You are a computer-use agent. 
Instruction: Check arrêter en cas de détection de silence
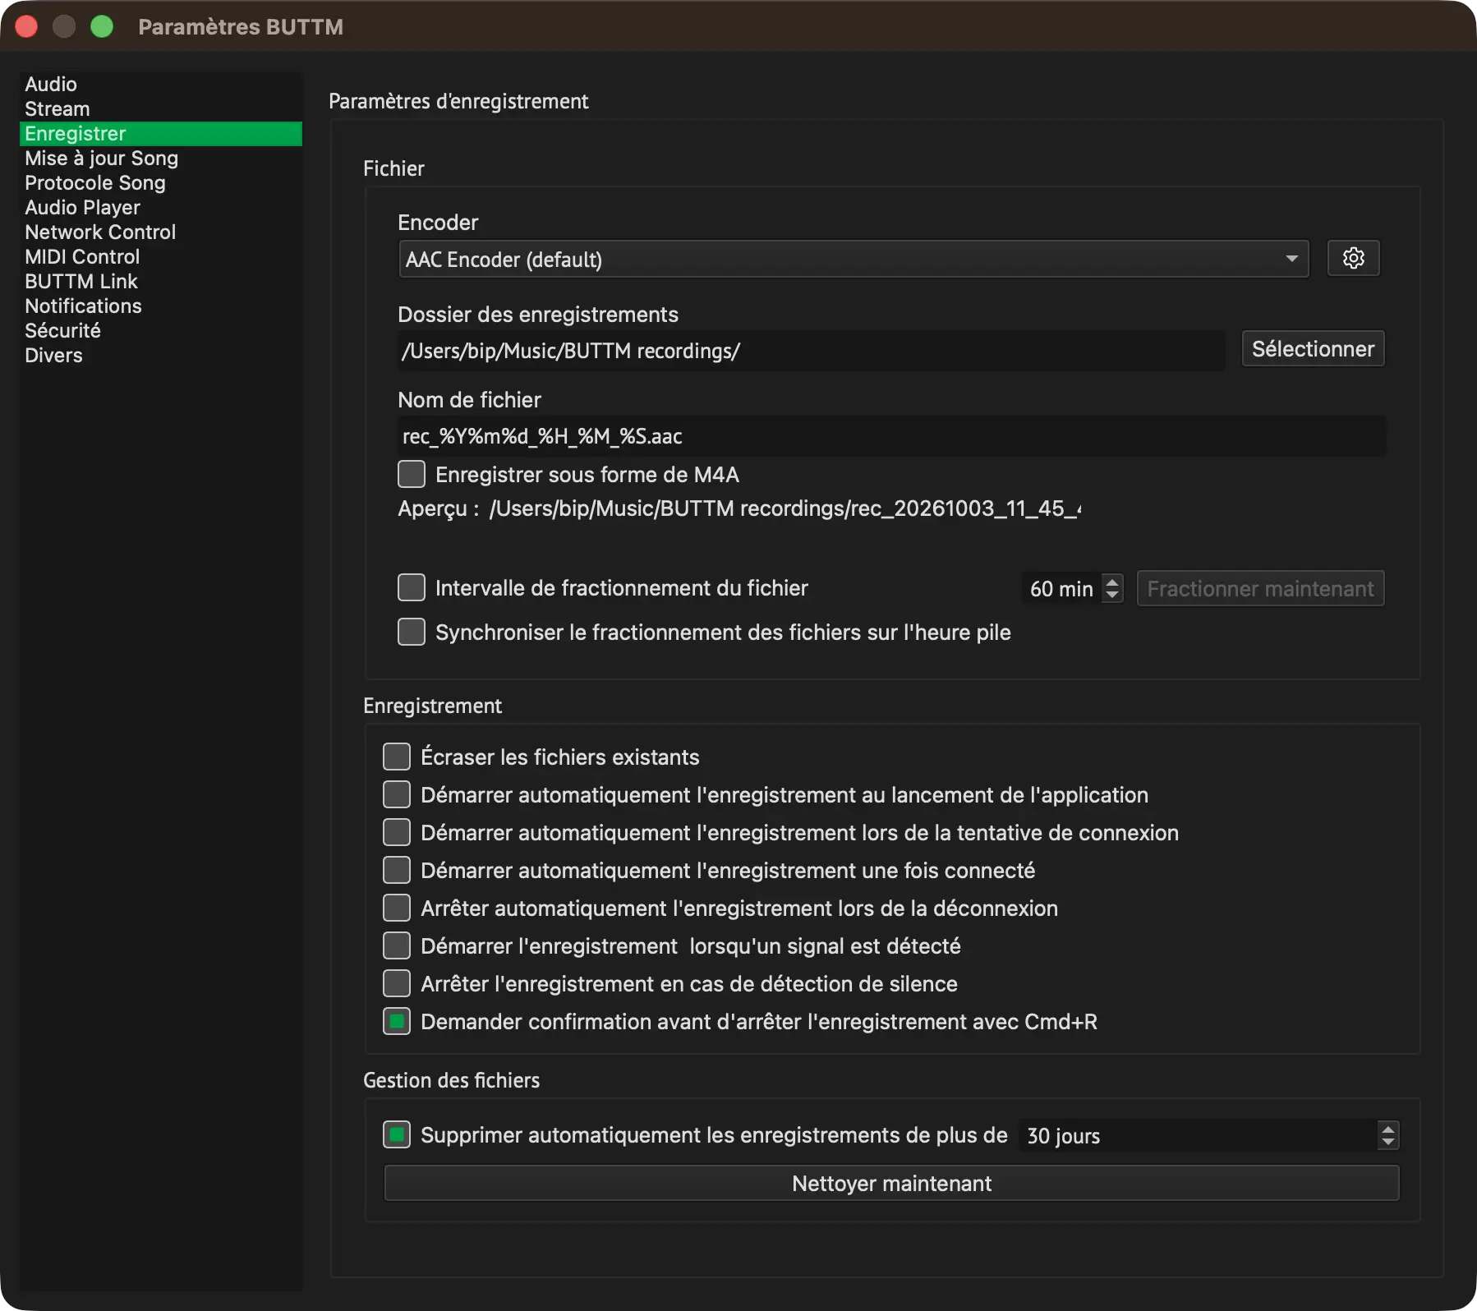pos(397,983)
